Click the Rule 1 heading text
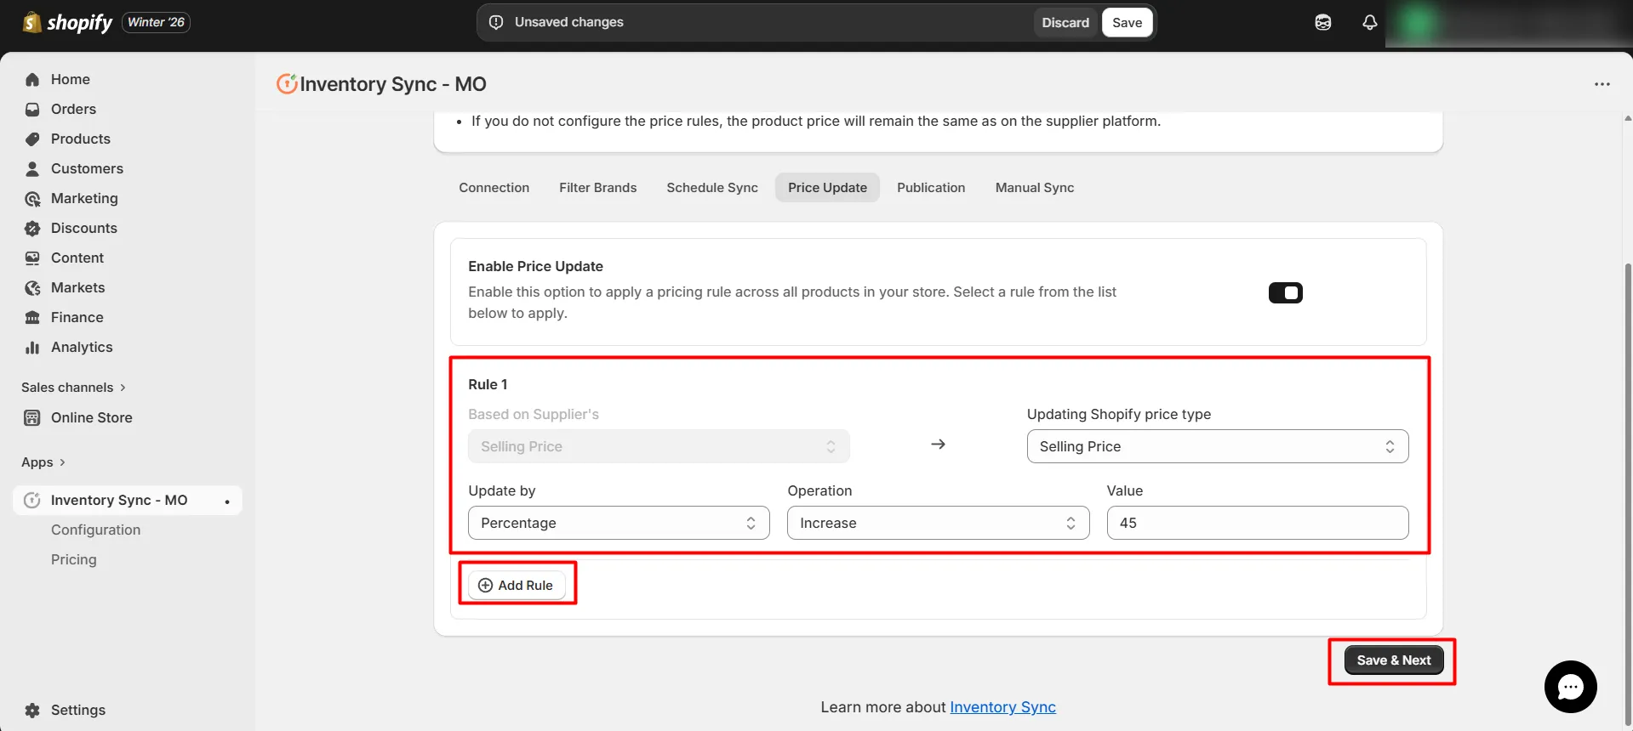Image resolution: width=1633 pixels, height=731 pixels. click(488, 384)
